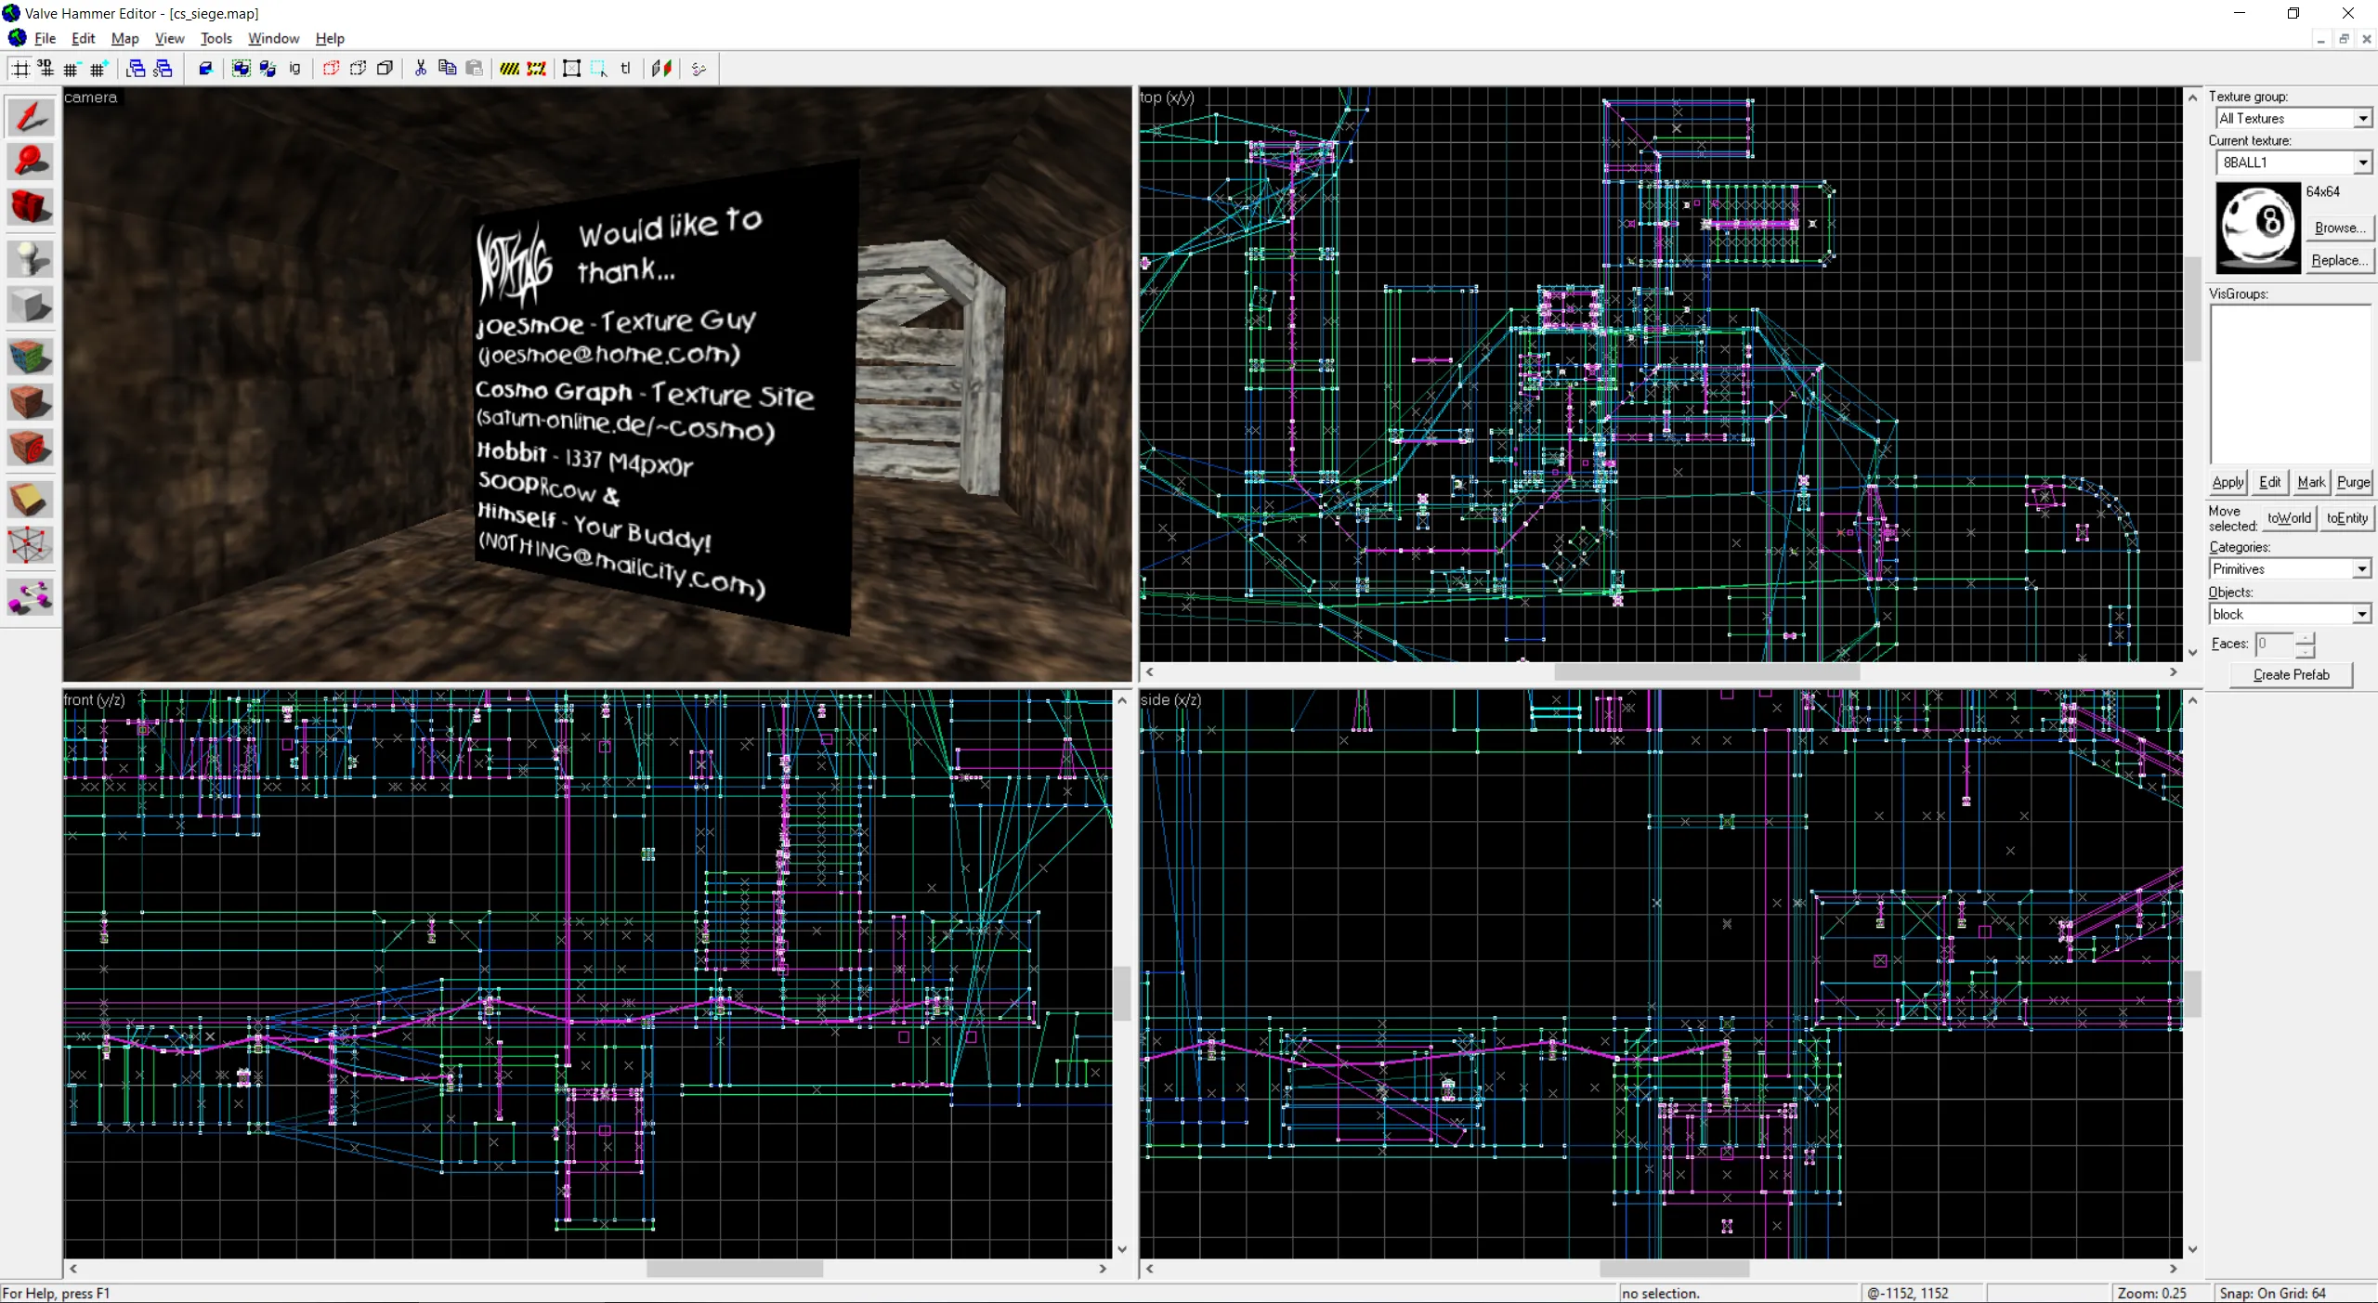Toggle the yellow-striped cordon state
The image size is (2378, 1303).
(510, 68)
